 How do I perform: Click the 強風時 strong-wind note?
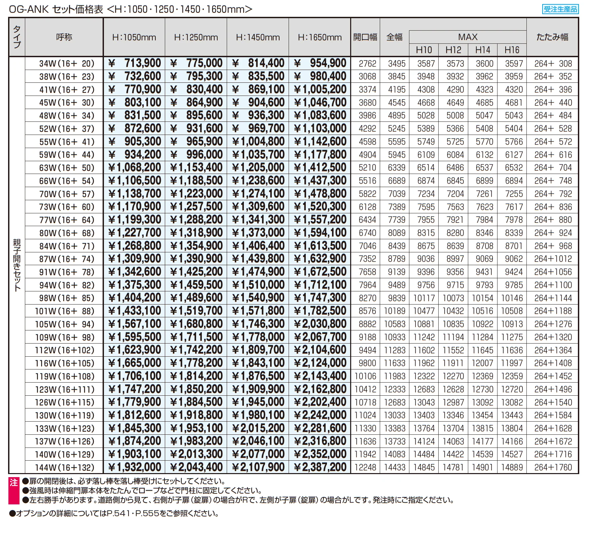pyautogui.click(x=142, y=491)
